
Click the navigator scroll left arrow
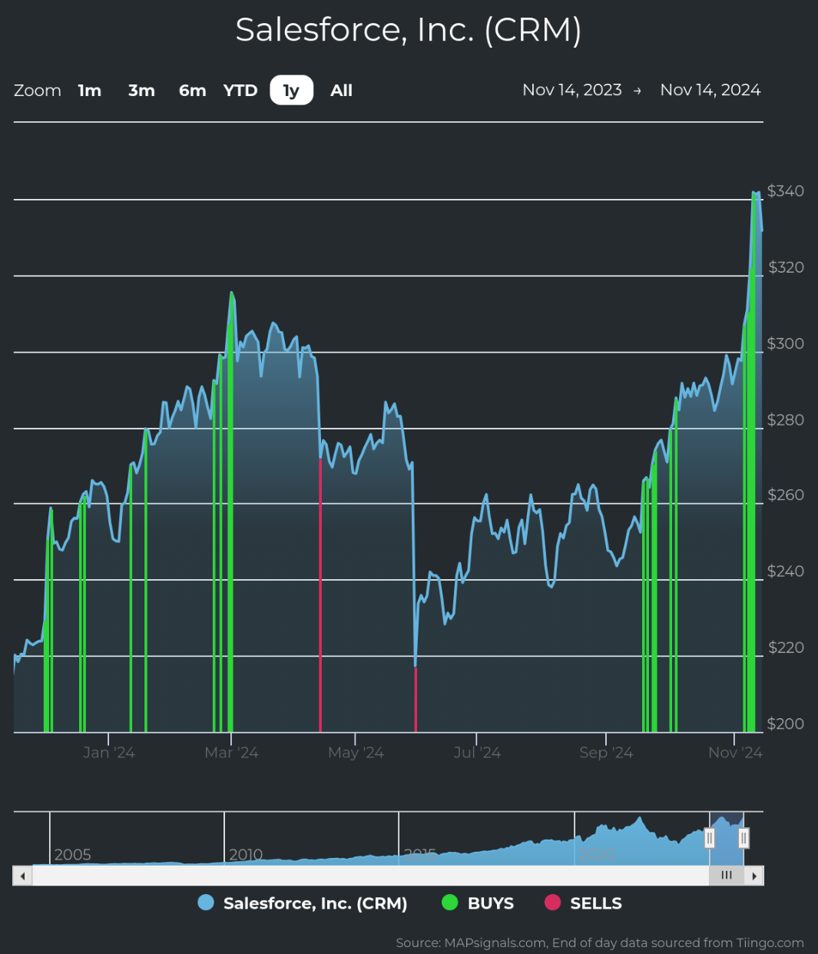point(22,876)
